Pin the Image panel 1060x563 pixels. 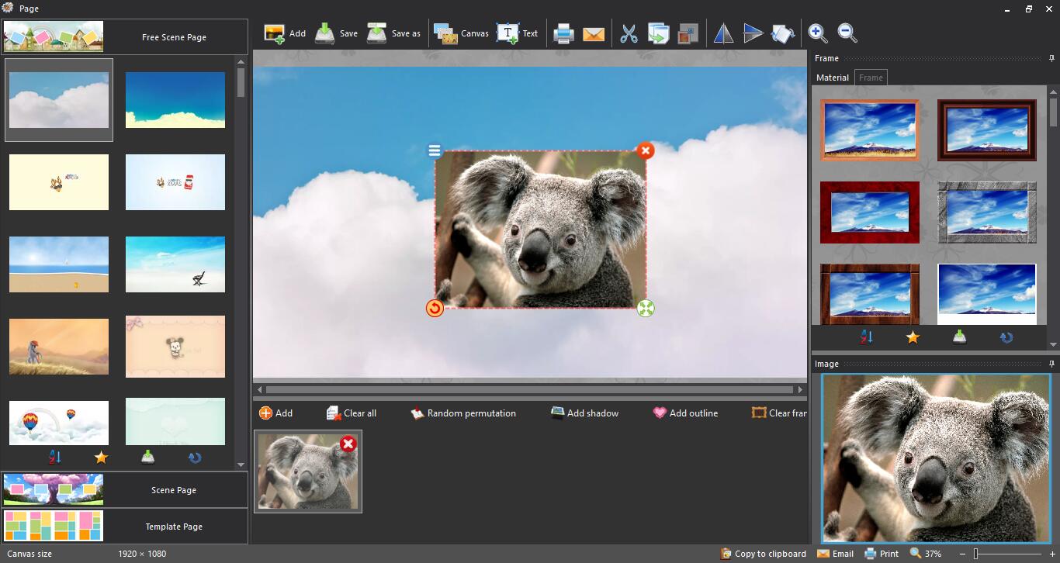point(1051,364)
